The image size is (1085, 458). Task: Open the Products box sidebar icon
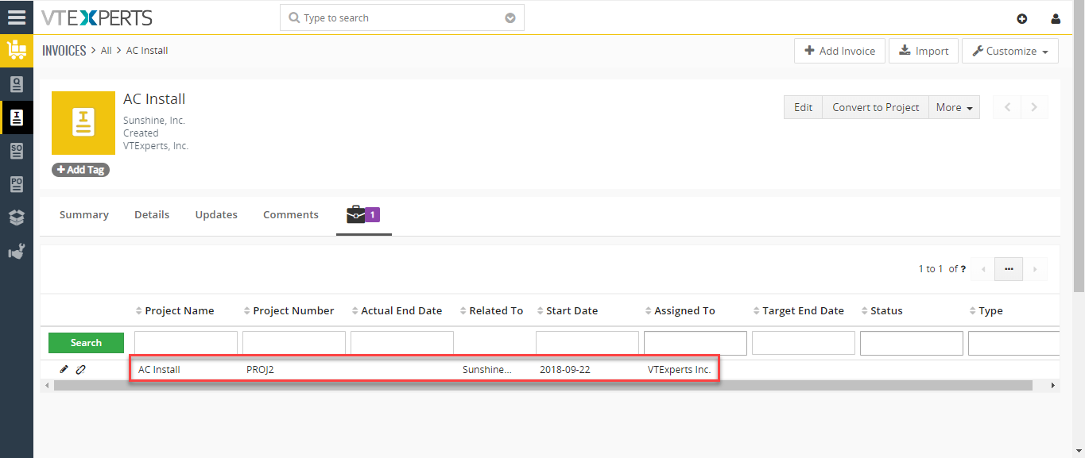click(17, 217)
